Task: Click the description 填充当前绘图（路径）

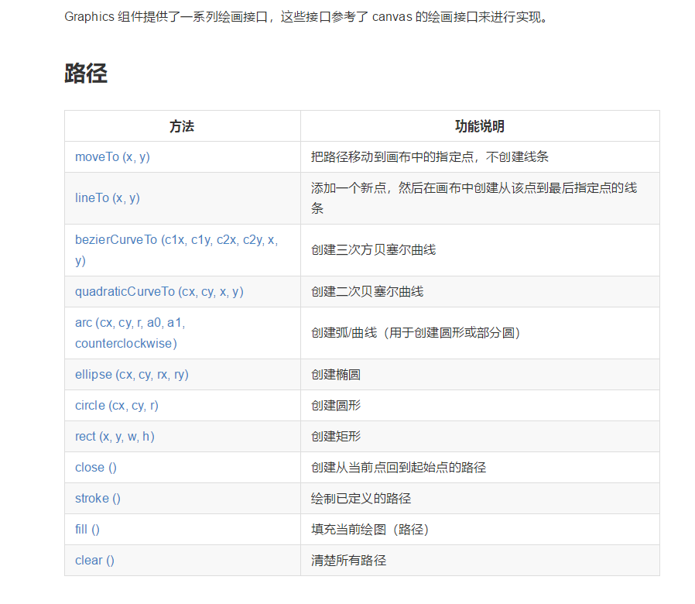Action: pos(370,530)
